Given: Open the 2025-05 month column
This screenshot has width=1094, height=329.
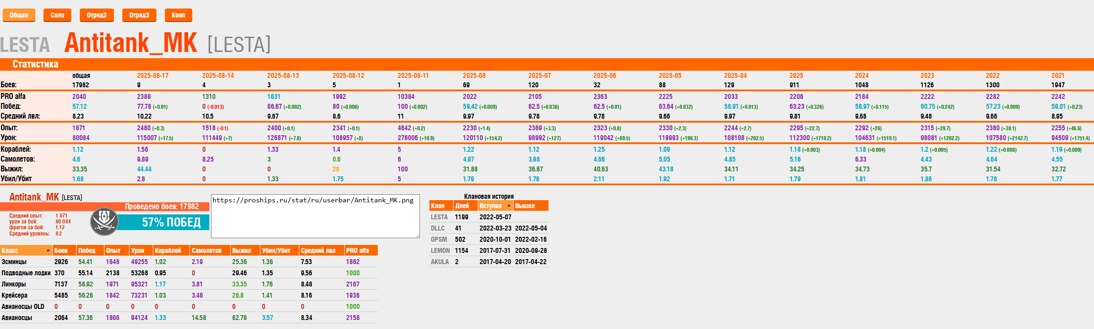Looking at the screenshot, I should point(670,76).
